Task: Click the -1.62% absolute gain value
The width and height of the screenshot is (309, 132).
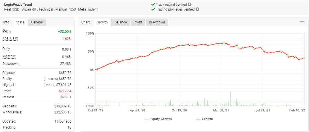Action: (x=66, y=39)
